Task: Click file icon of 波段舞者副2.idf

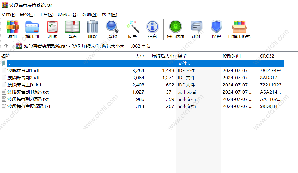Action: 4,78
